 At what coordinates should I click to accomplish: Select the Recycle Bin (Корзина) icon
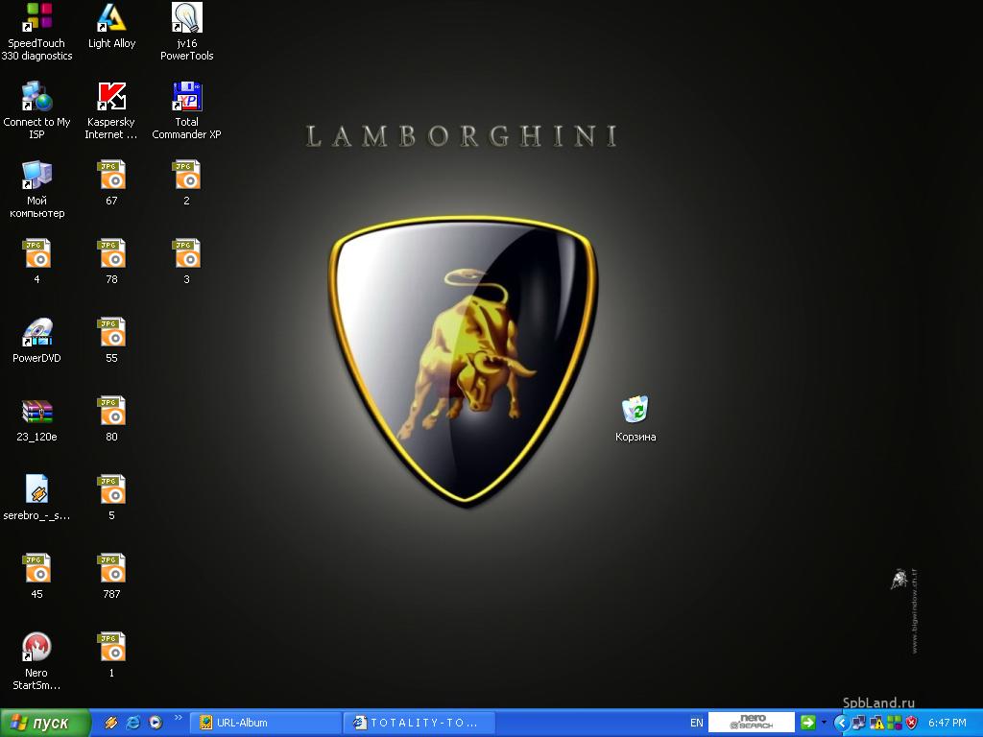point(635,418)
